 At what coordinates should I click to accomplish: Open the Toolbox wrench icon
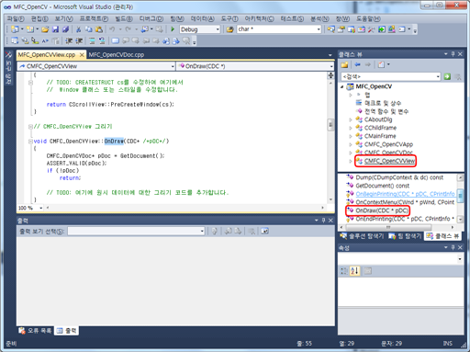371,29
